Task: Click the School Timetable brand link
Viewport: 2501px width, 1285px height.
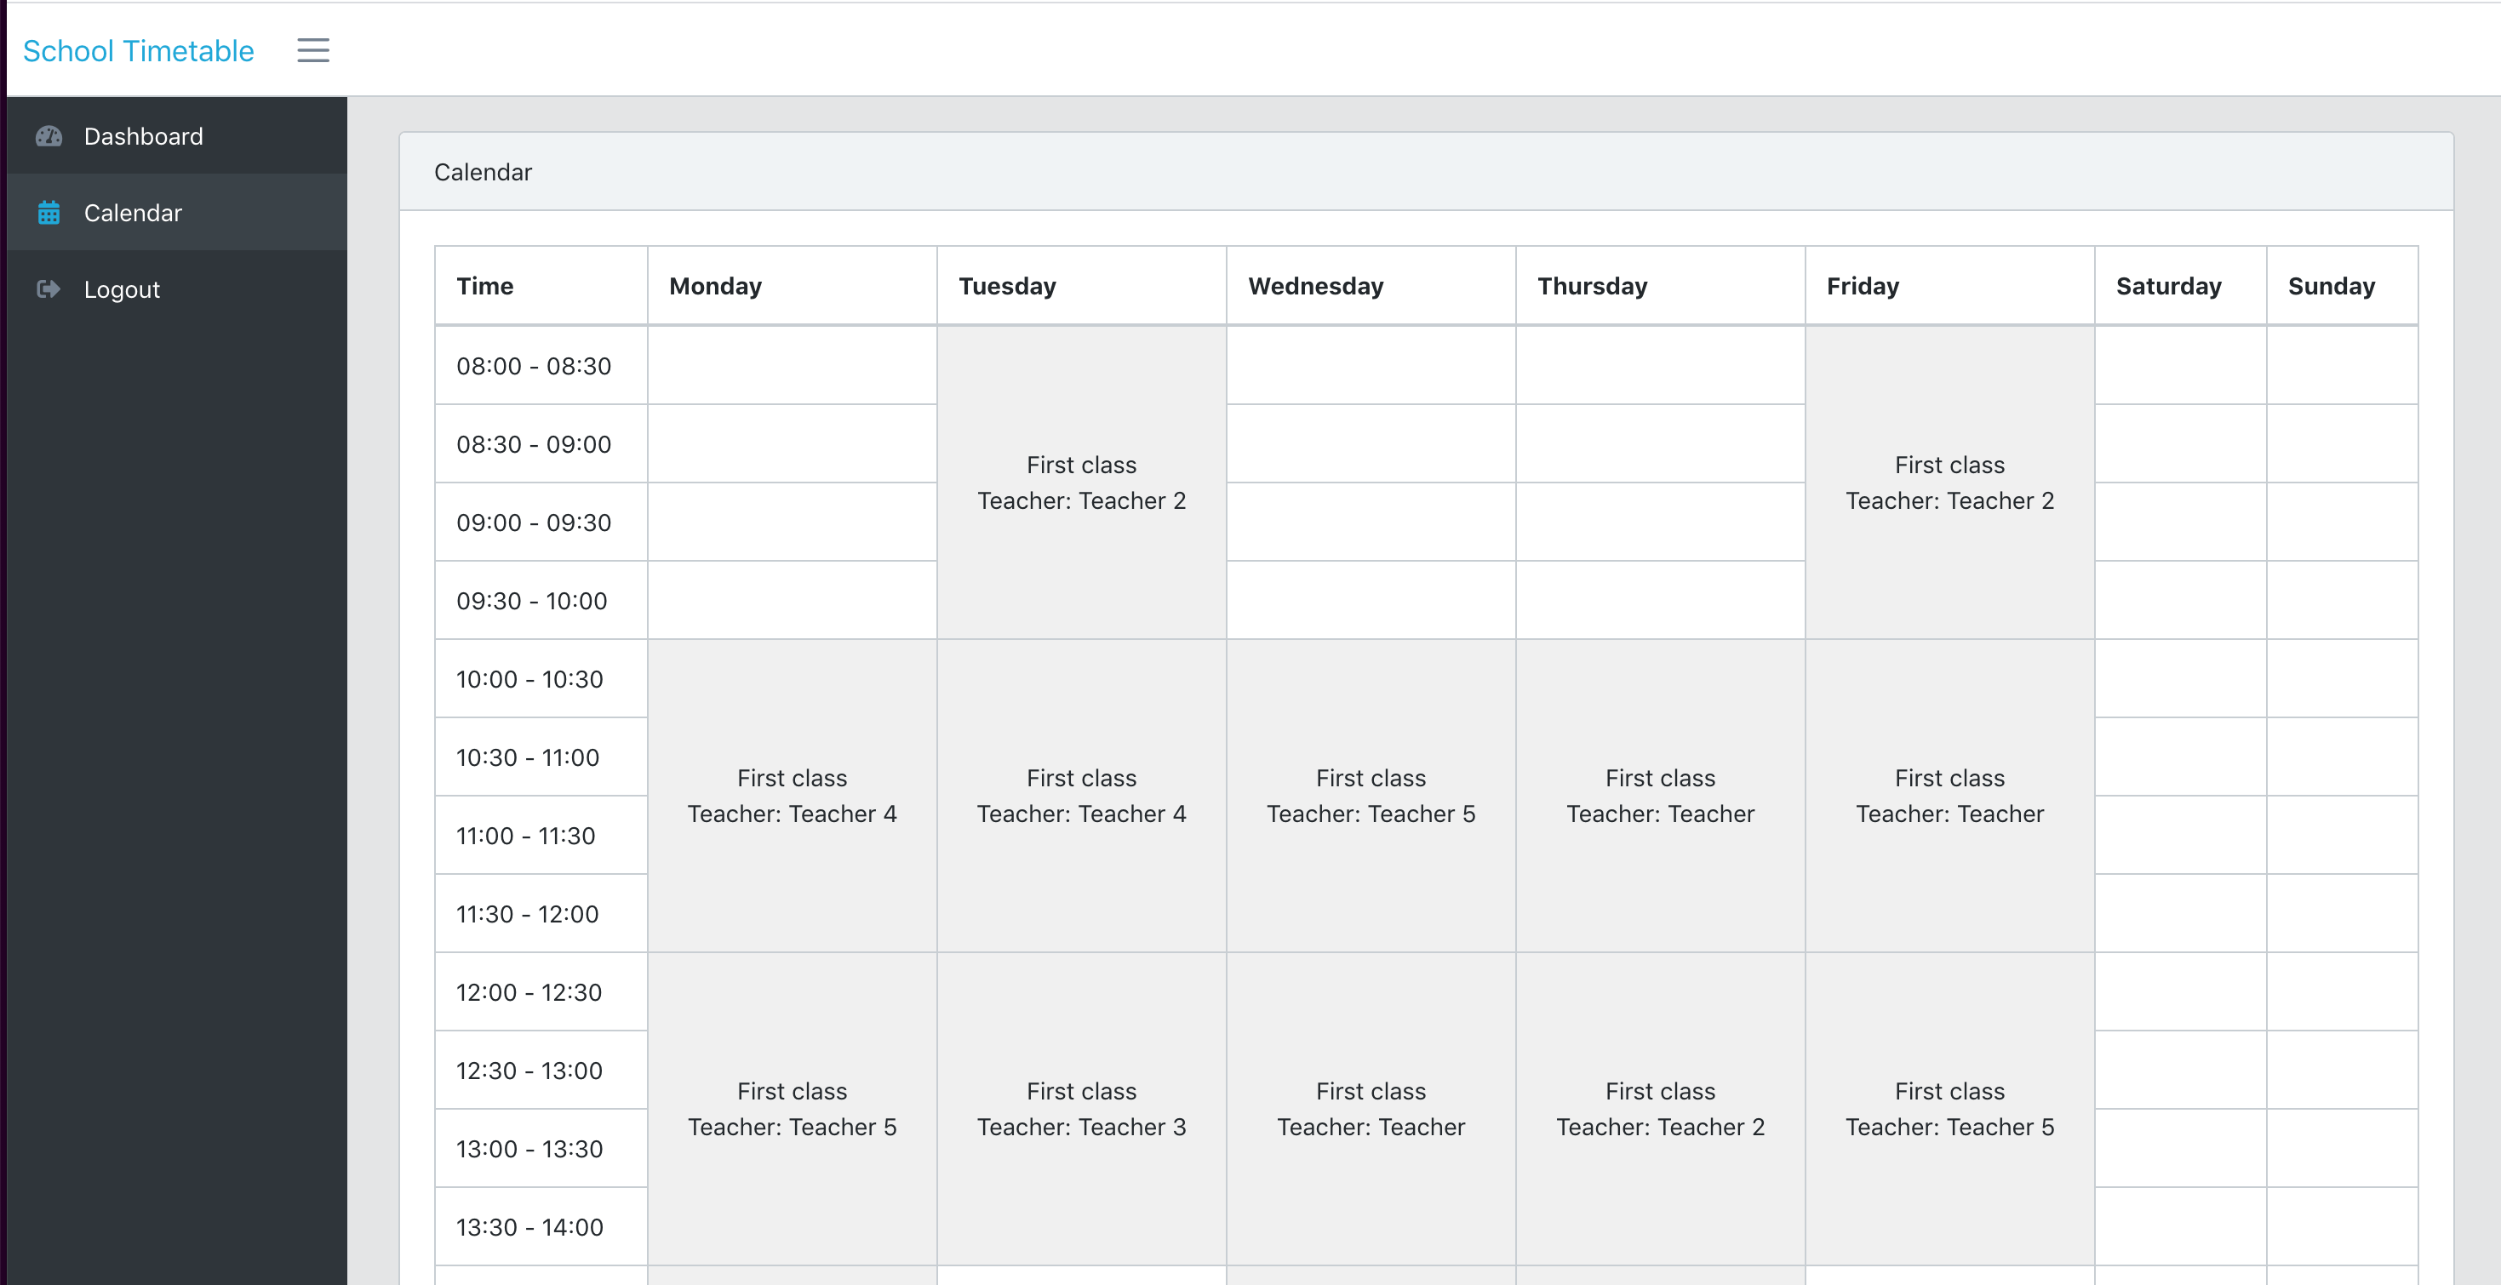Action: (139, 49)
